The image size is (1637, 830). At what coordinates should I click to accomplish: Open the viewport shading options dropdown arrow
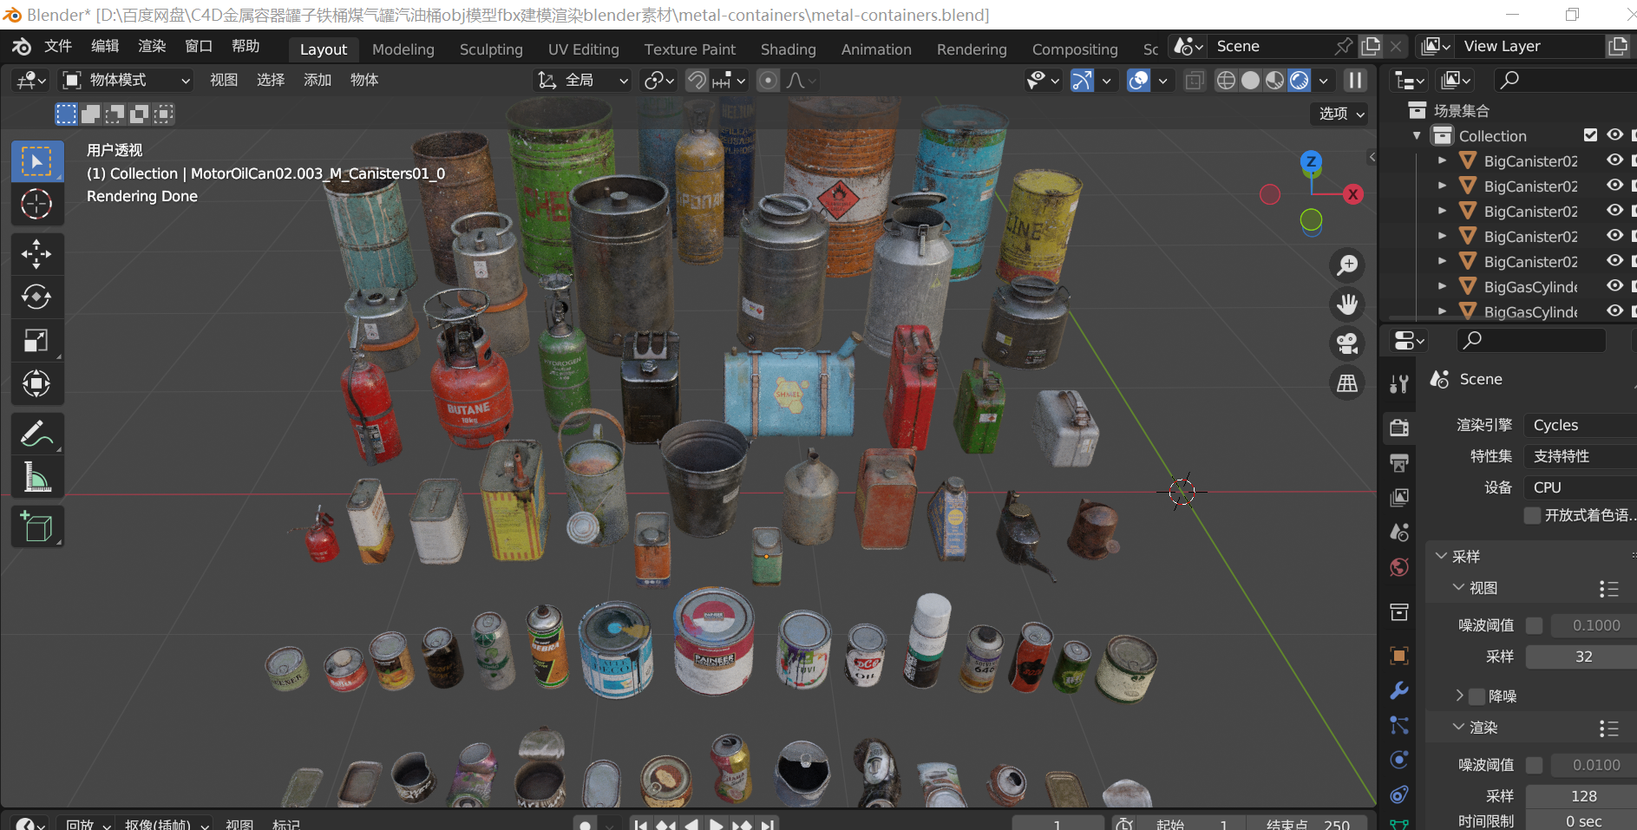coord(1324,81)
